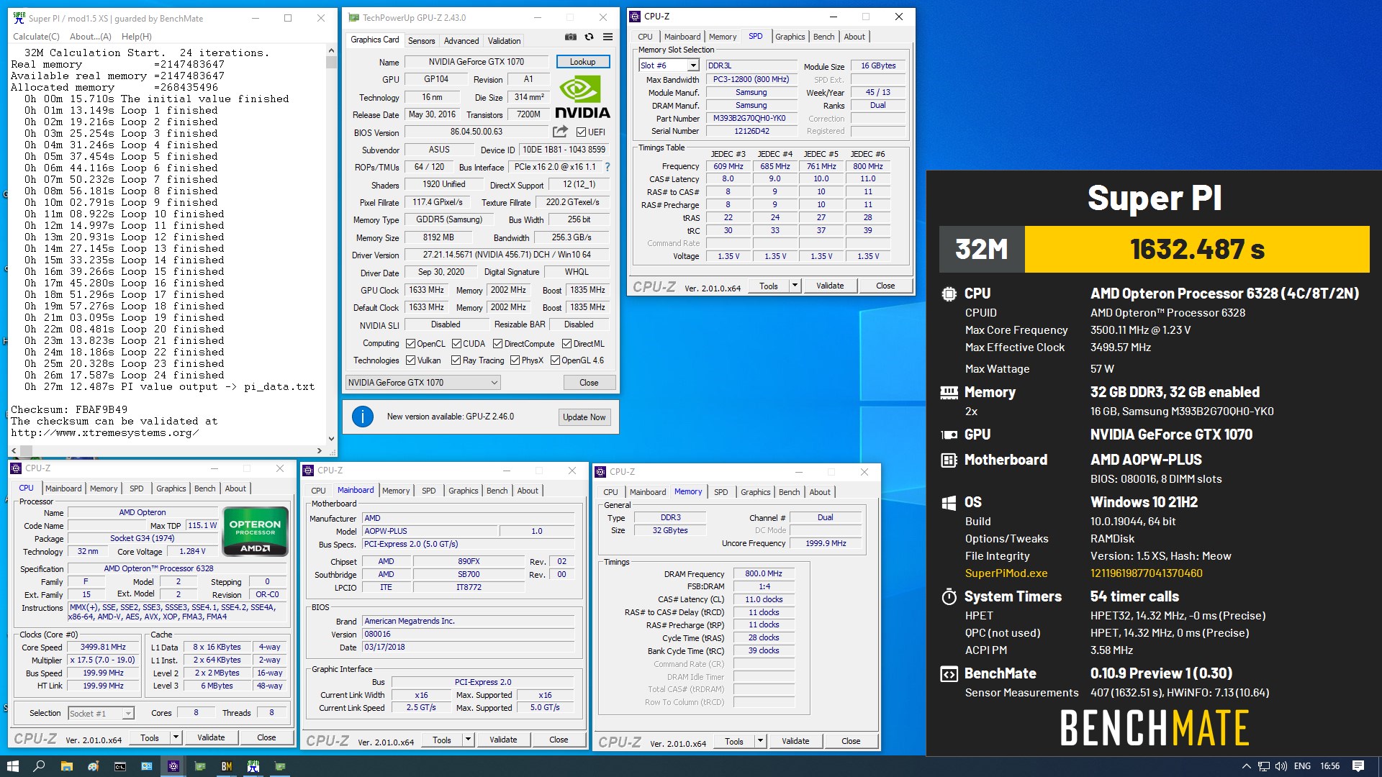The image size is (1382, 777).
Task: Click the Super PI scrollbar down arrow
Action: click(x=331, y=438)
